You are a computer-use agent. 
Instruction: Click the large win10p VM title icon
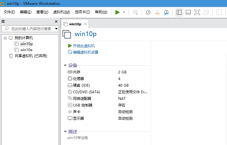pos(67,34)
